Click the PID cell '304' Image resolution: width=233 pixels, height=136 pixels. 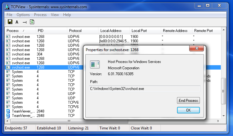pyautogui.click(x=39, y=54)
